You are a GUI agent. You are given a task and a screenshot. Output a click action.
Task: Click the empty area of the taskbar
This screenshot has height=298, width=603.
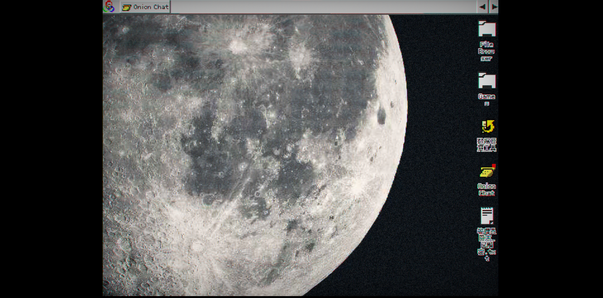pyautogui.click(x=316, y=7)
